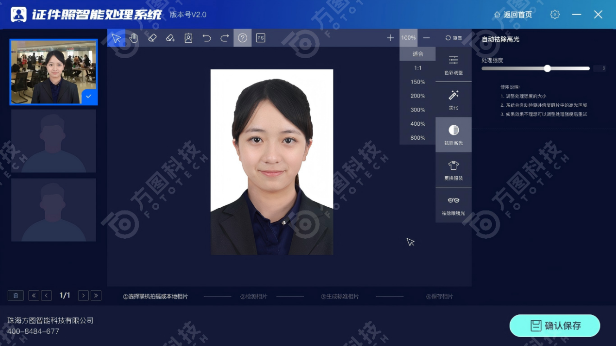This screenshot has width=616, height=346.
Task: Click step ④保存相片
Action: click(x=439, y=297)
